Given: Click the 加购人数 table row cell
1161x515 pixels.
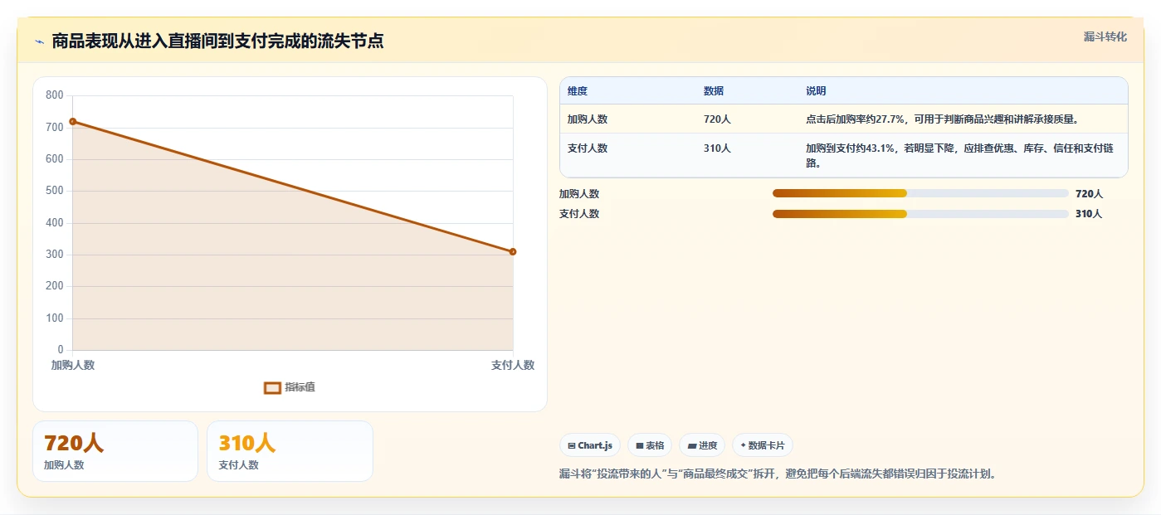Looking at the screenshot, I should click(588, 119).
